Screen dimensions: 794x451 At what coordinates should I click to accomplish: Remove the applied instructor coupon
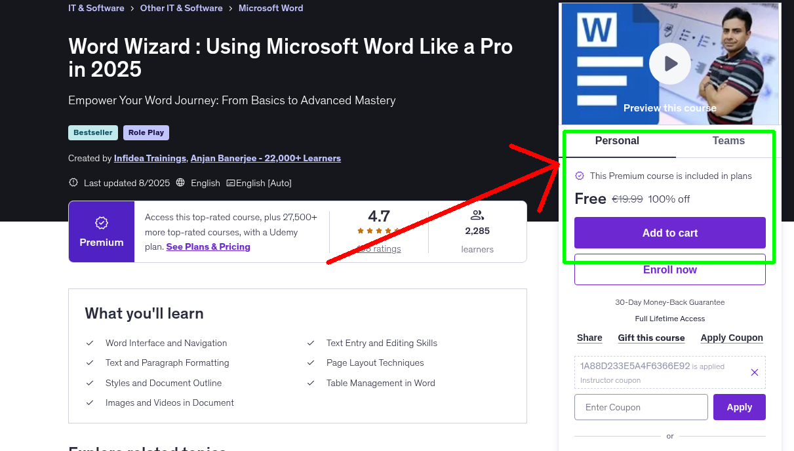(x=754, y=372)
